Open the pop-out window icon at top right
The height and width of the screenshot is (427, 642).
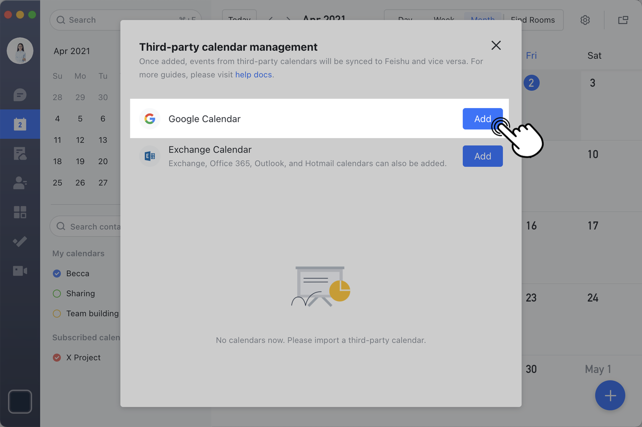coord(623,20)
